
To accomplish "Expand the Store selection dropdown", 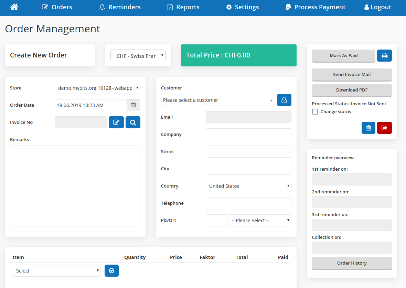I will click(x=97, y=88).
